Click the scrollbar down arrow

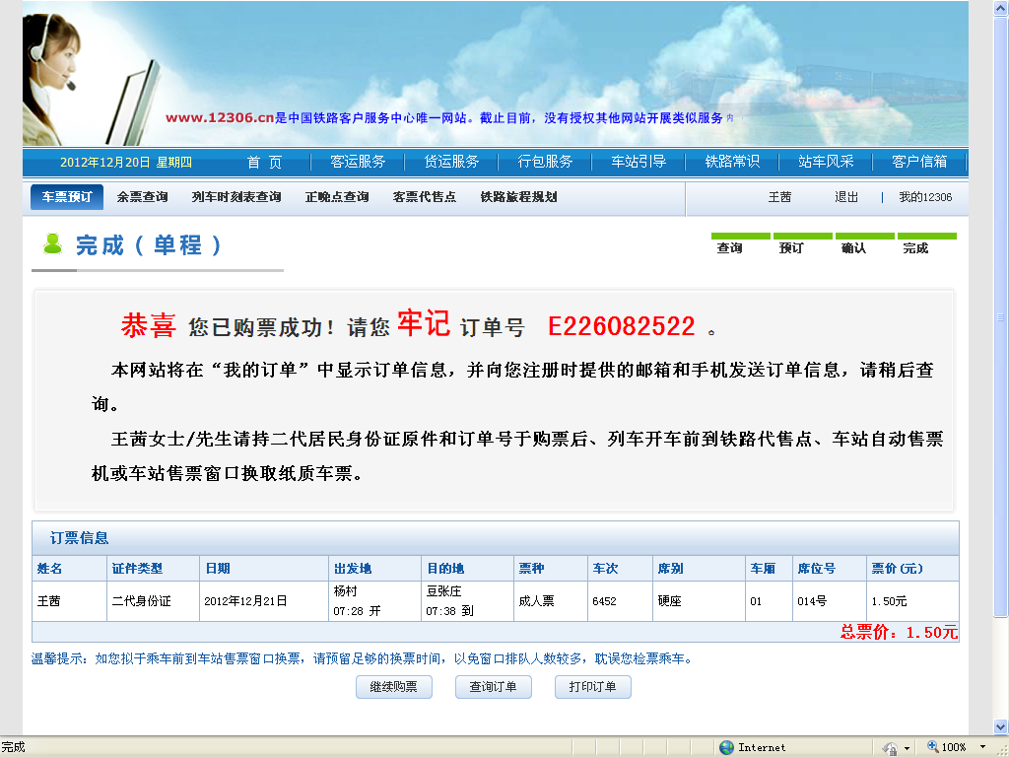pyautogui.click(x=1001, y=726)
